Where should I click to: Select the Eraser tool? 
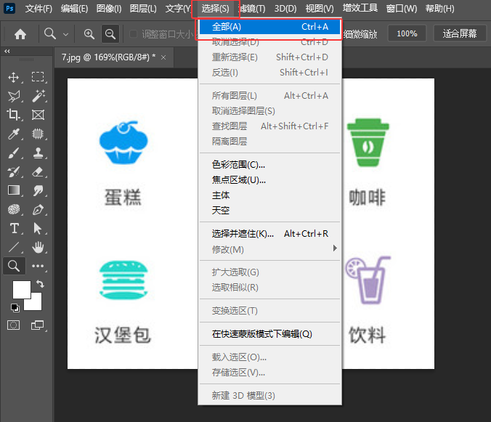[x=38, y=171]
